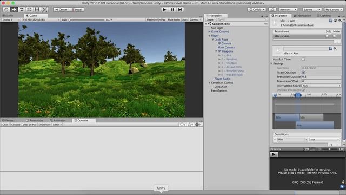346x195 pixels.
Task: Open help icon beside transition name field
Action: pos(330,48)
